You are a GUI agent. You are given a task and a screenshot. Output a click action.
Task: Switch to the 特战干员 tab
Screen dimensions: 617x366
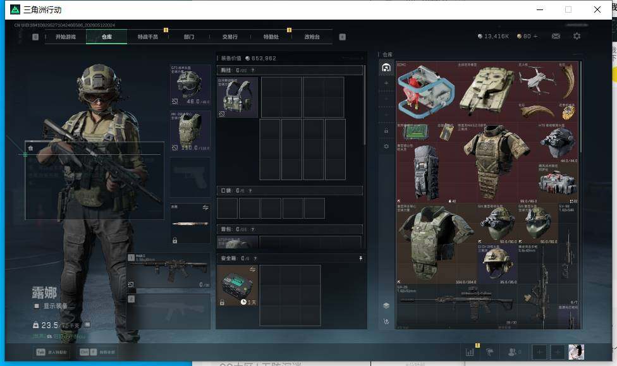coord(147,37)
